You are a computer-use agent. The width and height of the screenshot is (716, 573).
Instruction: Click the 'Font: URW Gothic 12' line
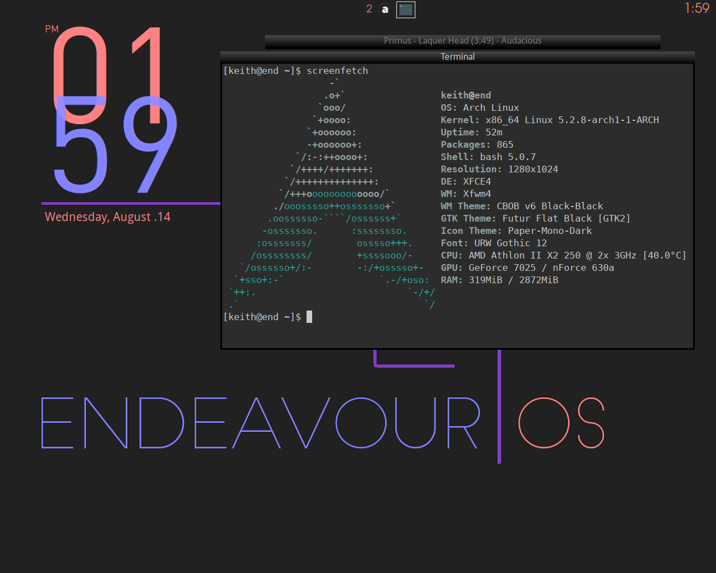click(494, 243)
